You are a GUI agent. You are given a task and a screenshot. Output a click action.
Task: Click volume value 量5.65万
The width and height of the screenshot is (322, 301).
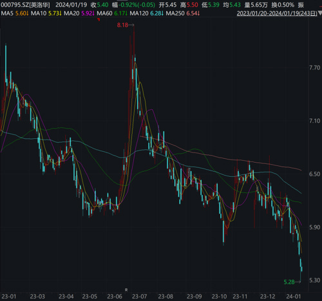tap(256, 5)
